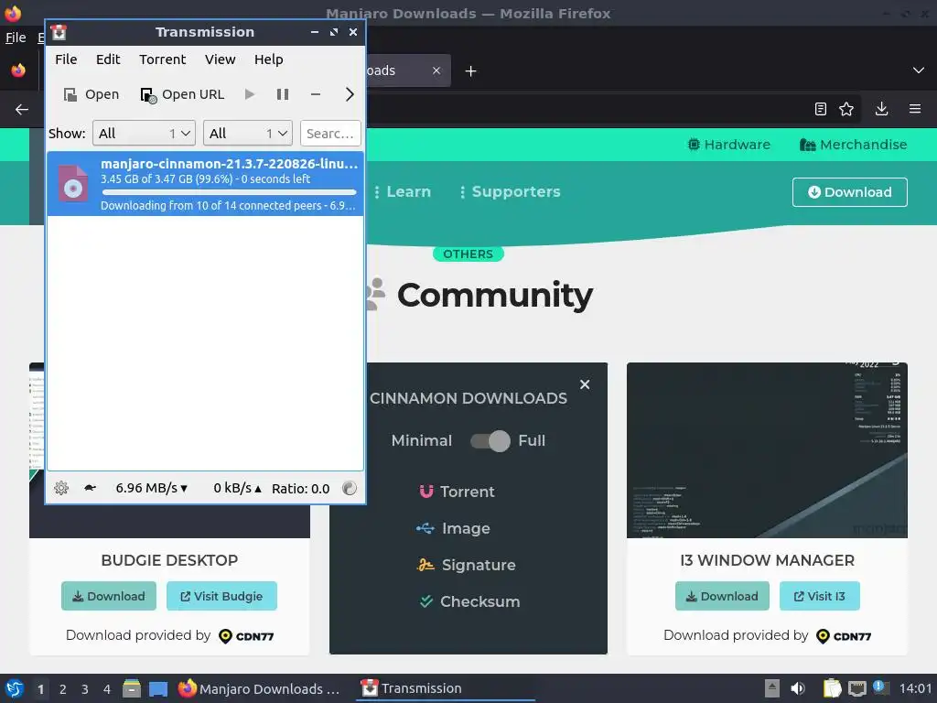Click the 0 kB/s upload speed
This screenshot has width=937, height=703.
point(237,489)
